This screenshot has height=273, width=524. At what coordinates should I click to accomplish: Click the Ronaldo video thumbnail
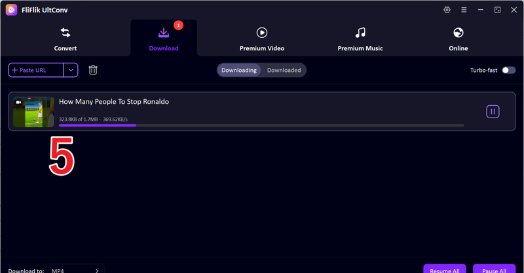(x=33, y=112)
